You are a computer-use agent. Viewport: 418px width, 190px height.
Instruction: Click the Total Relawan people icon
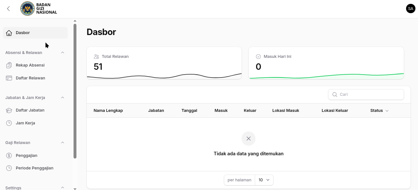(96, 57)
